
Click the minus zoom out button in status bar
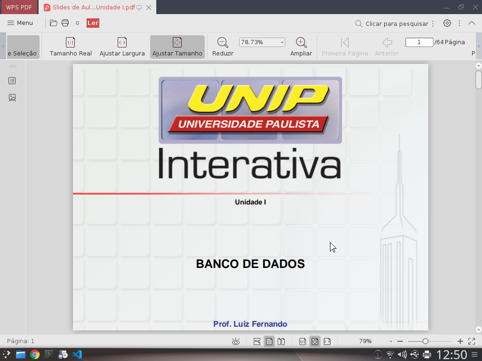tap(400, 341)
